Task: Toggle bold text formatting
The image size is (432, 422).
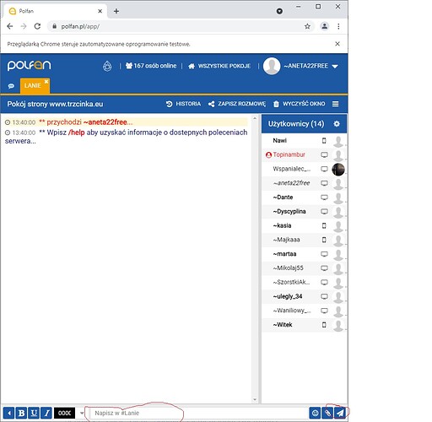Action: (x=21, y=413)
